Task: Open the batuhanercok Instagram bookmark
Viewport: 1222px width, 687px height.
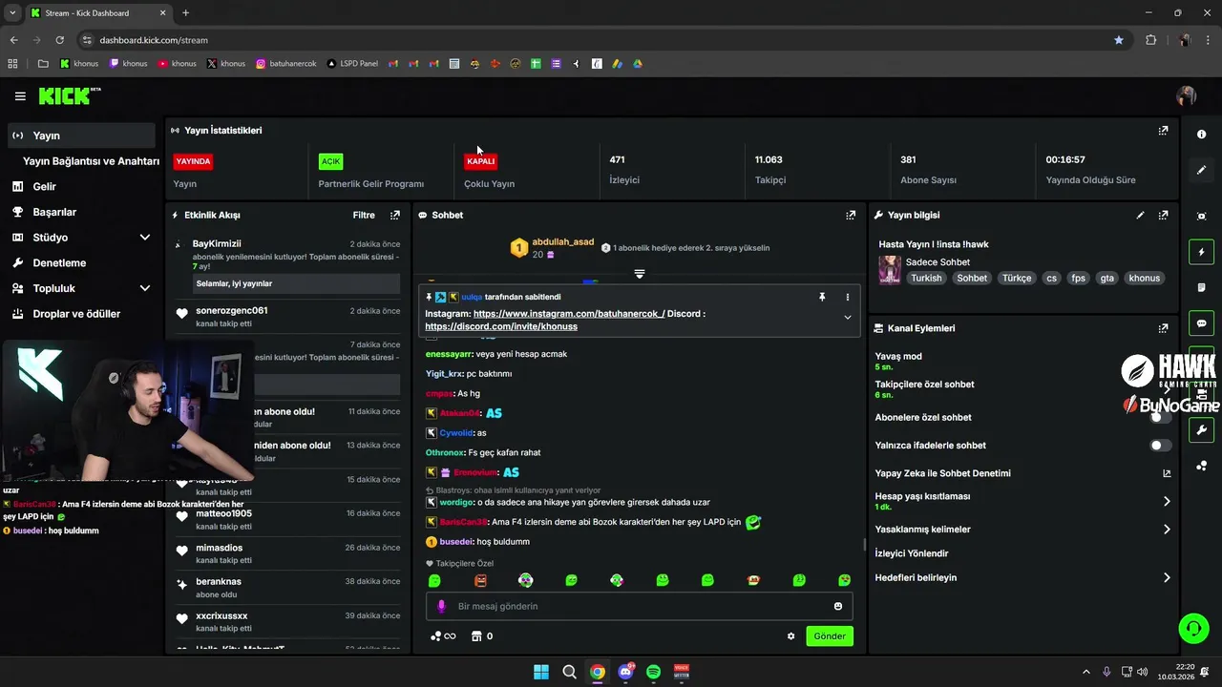Action: coord(285,64)
